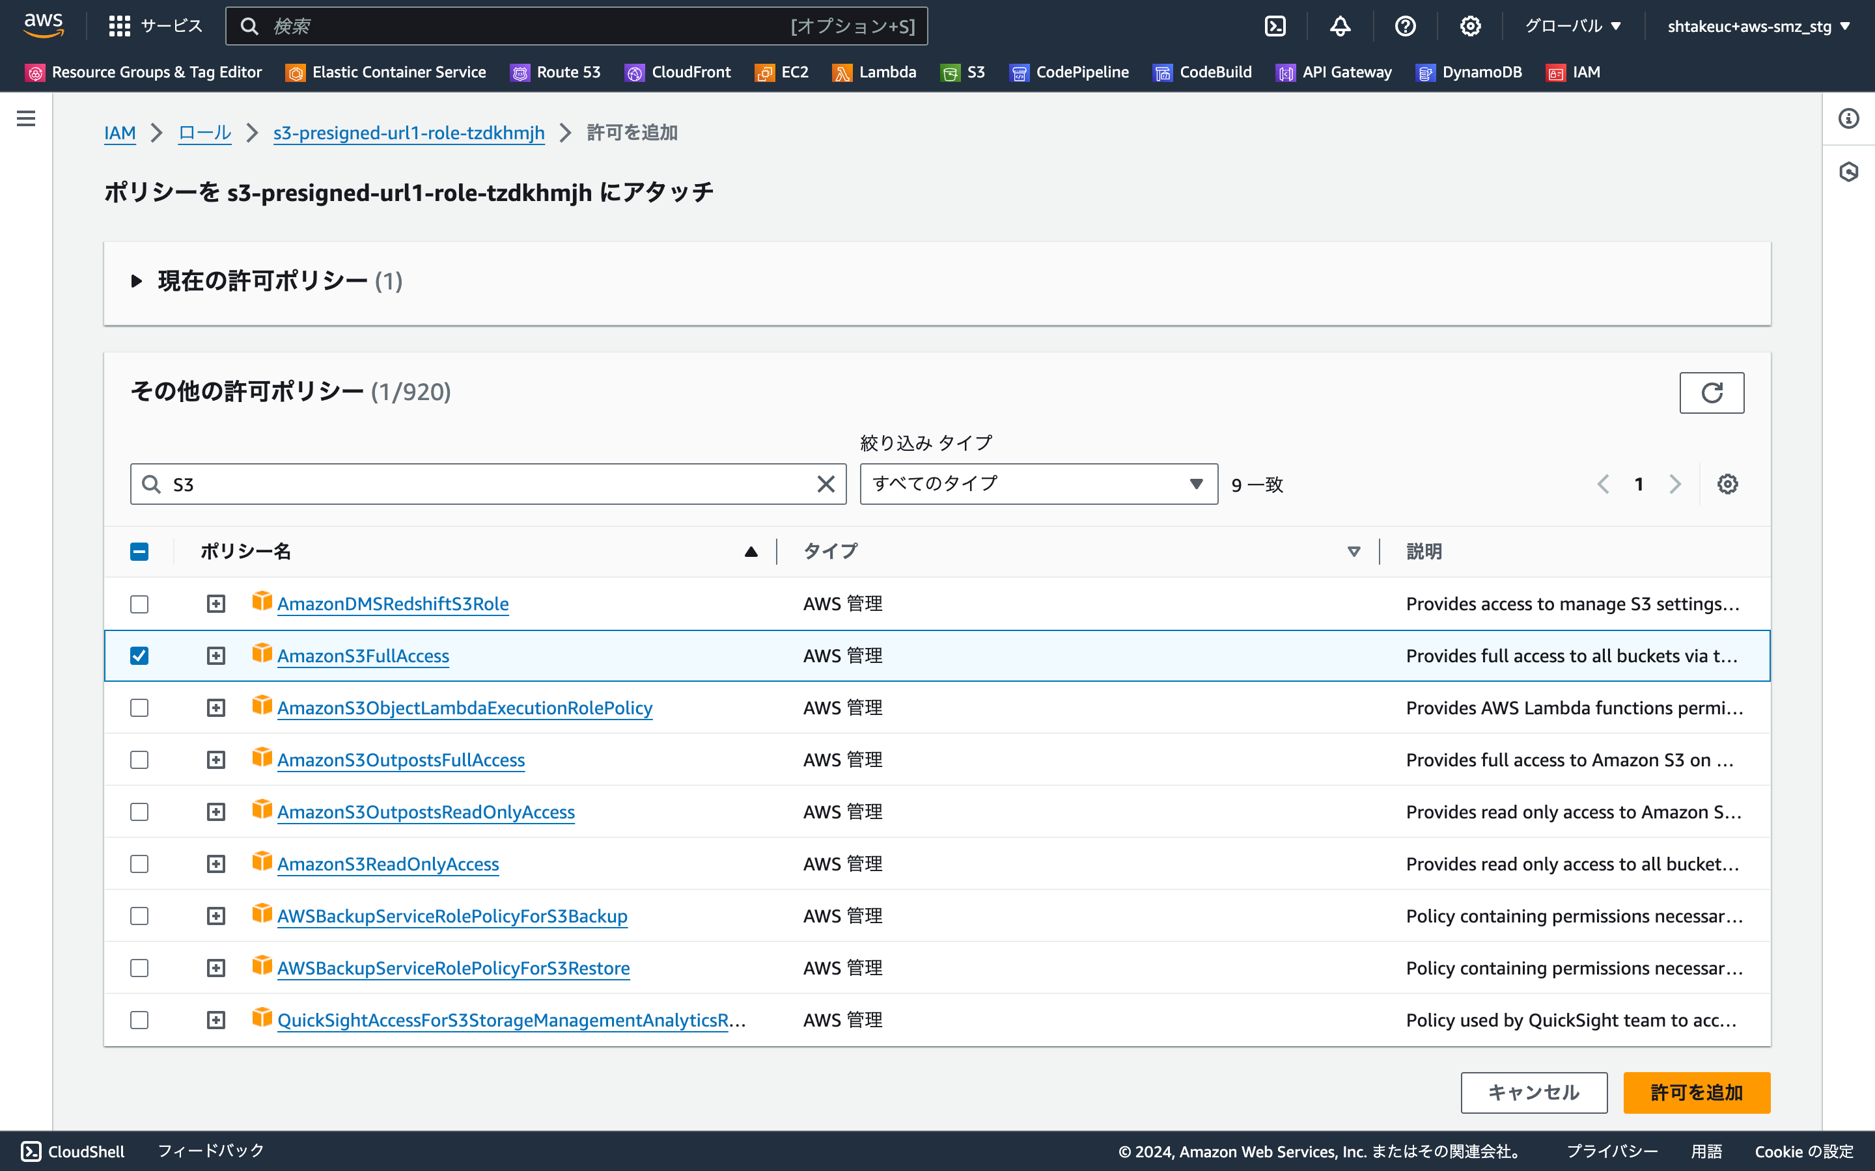Open IAM shortcut in favorites bar
The width and height of the screenshot is (1875, 1171).
(x=1574, y=72)
